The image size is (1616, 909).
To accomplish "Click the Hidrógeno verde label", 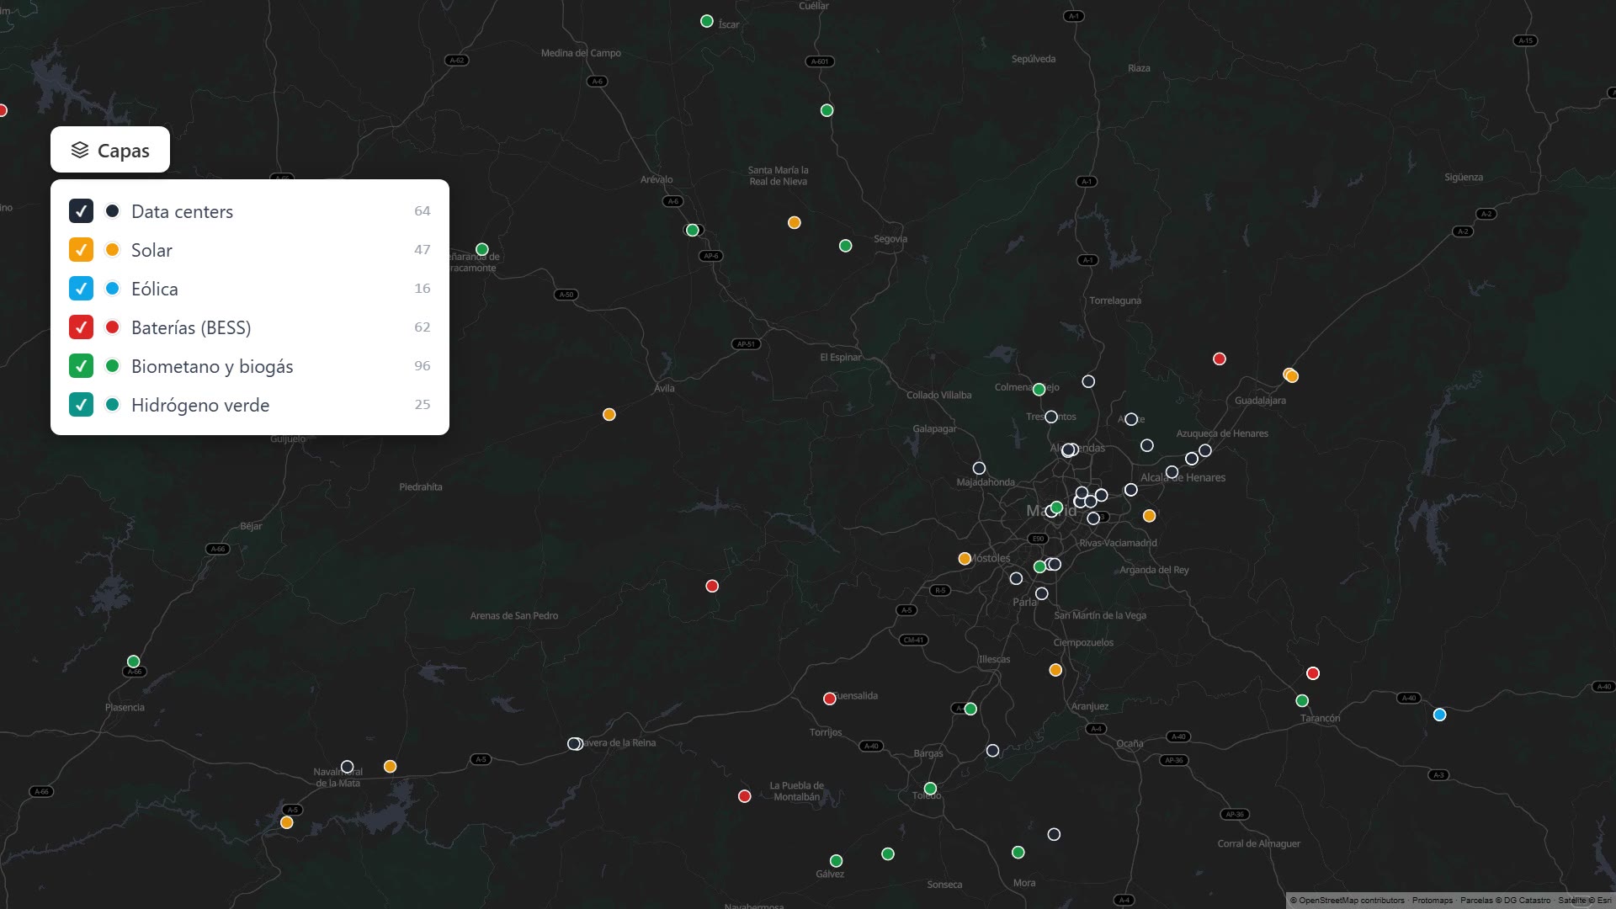I will (200, 406).
